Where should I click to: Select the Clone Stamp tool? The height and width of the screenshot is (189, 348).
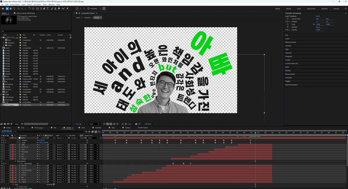(55, 9)
